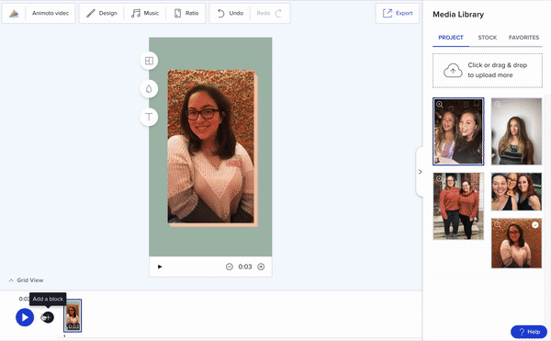The width and height of the screenshot is (551, 341).
Task: Collapse the Media Library panel
Action: click(x=420, y=172)
